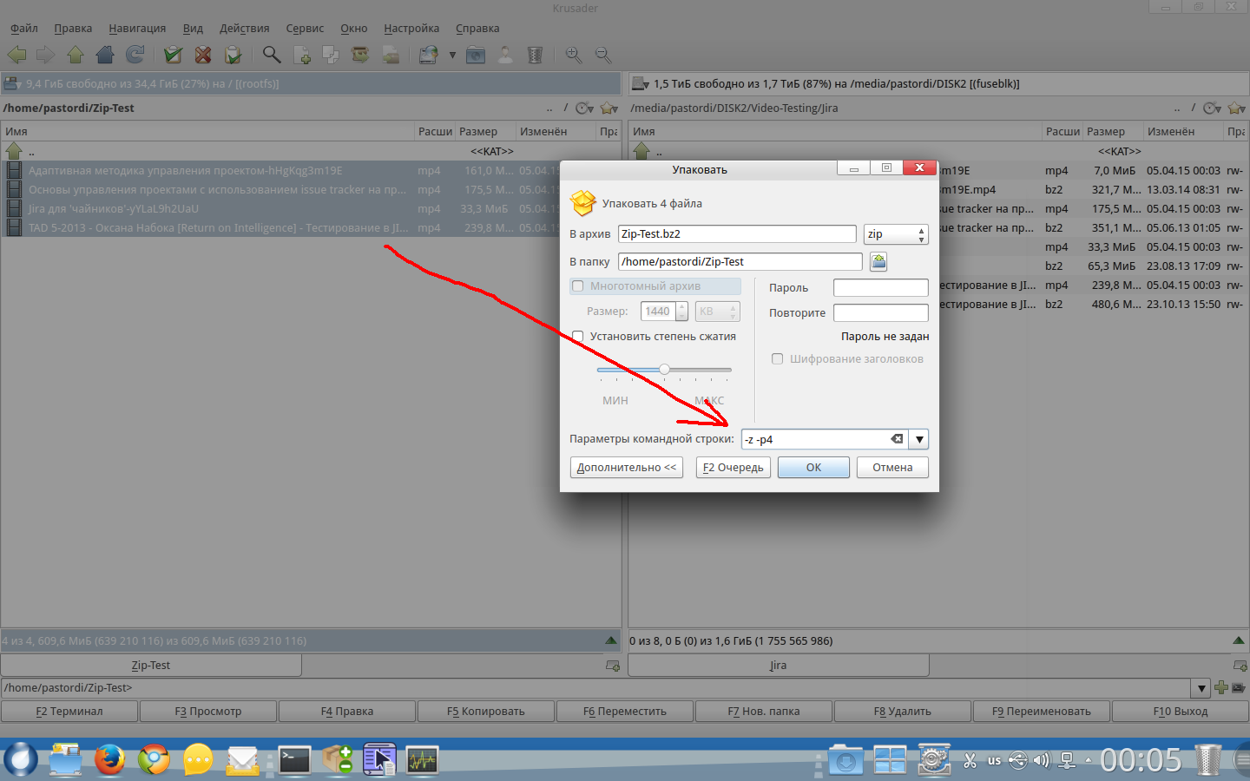The width and height of the screenshot is (1250, 781).
Task: Reload the panel with the refresh icon
Action: coord(135,55)
